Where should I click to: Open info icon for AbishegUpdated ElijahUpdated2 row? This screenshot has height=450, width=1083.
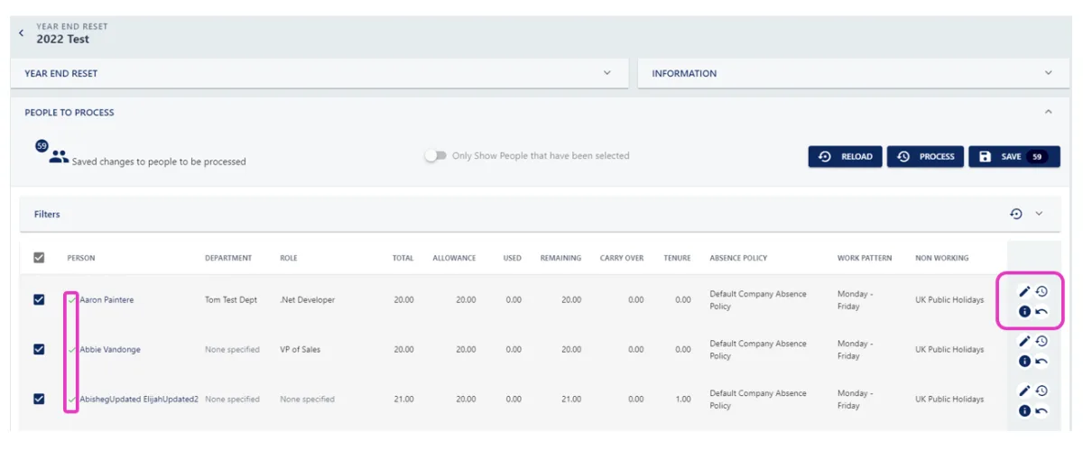(x=1024, y=410)
